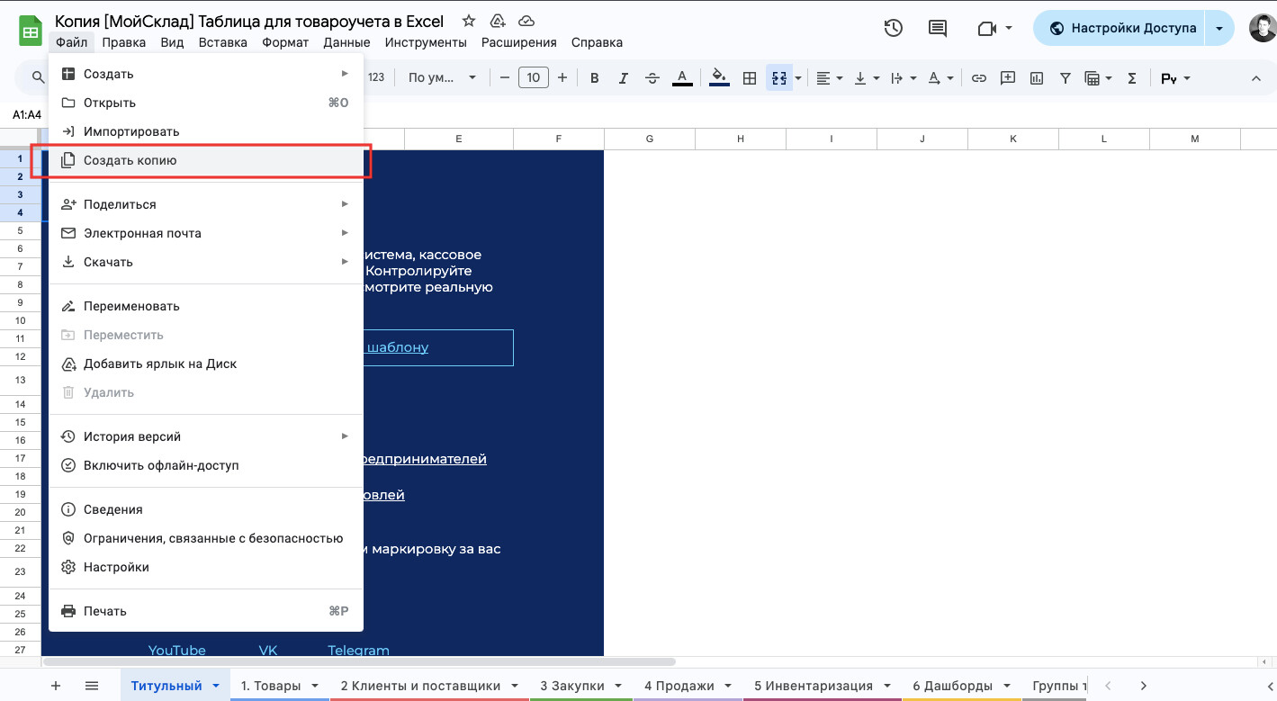The width and height of the screenshot is (1277, 701).
Task: Click the name box A1:A4
Action: [x=27, y=114]
